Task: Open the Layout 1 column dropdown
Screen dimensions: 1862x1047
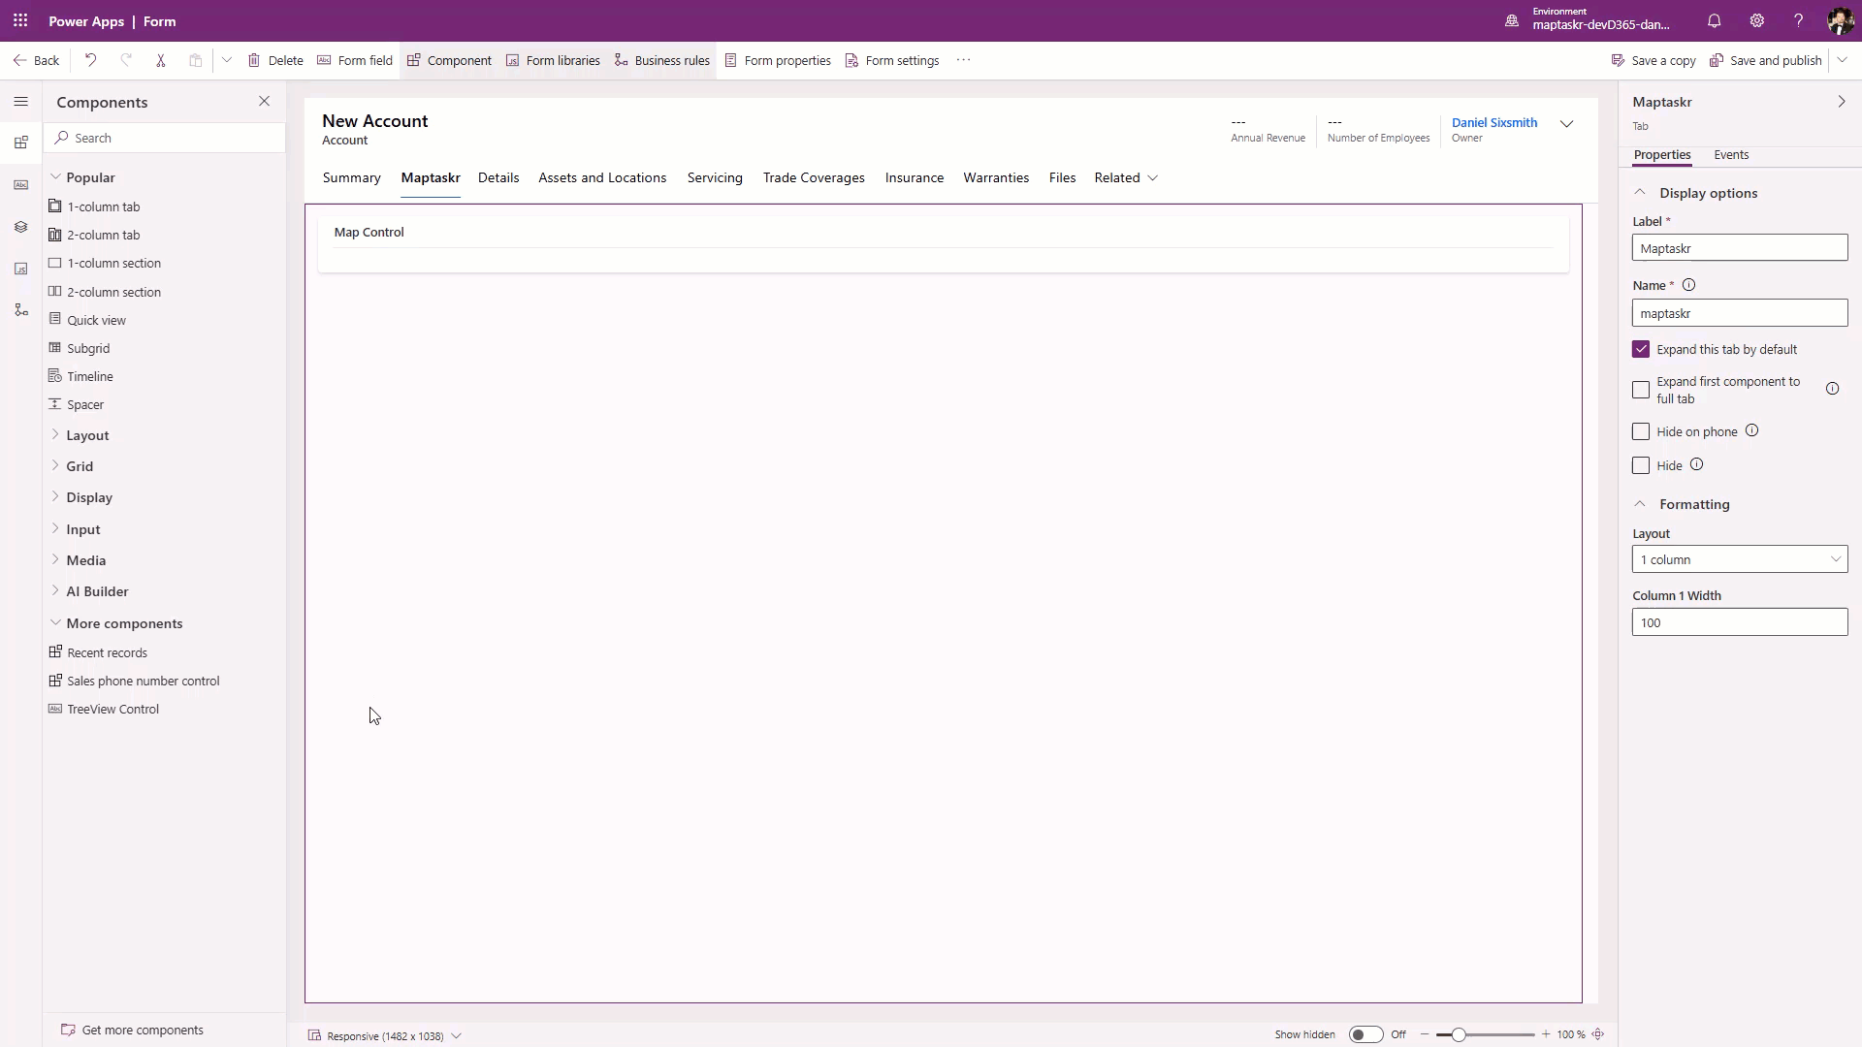Action: pyautogui.click(x=1739, y=559)
